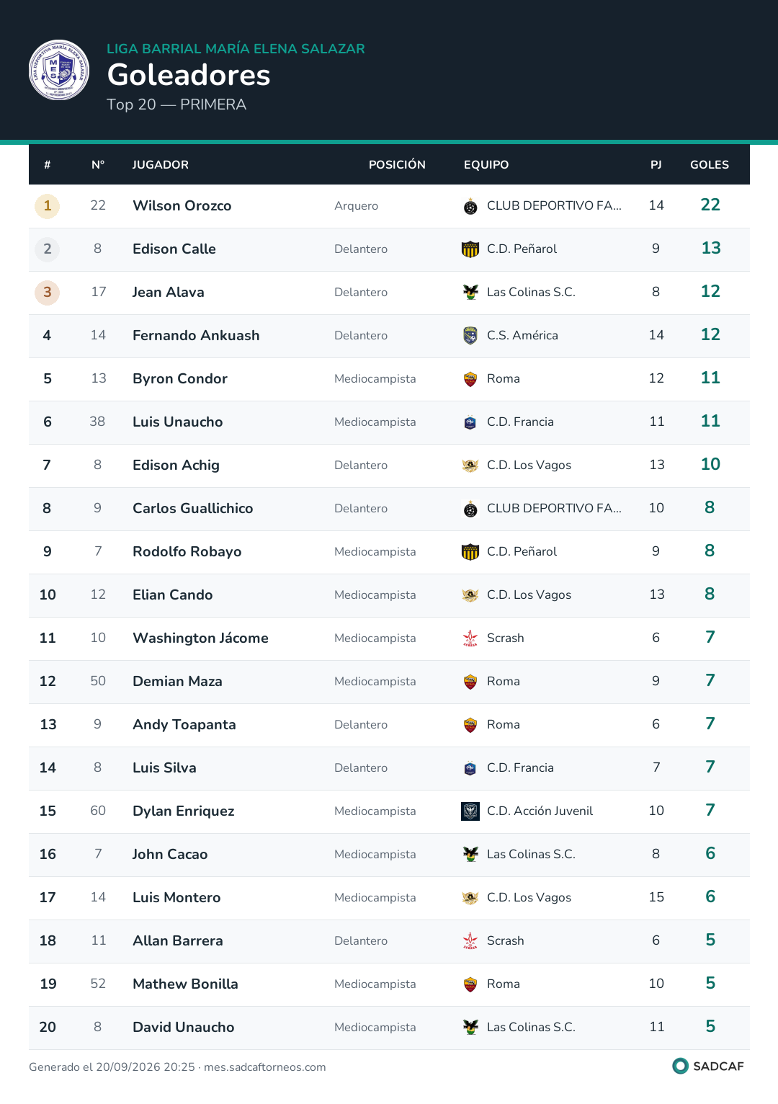The height and width of the screenshot is (1104, 778).
Task: Open player Fernando Ankuash
Action: pos(196,336)
